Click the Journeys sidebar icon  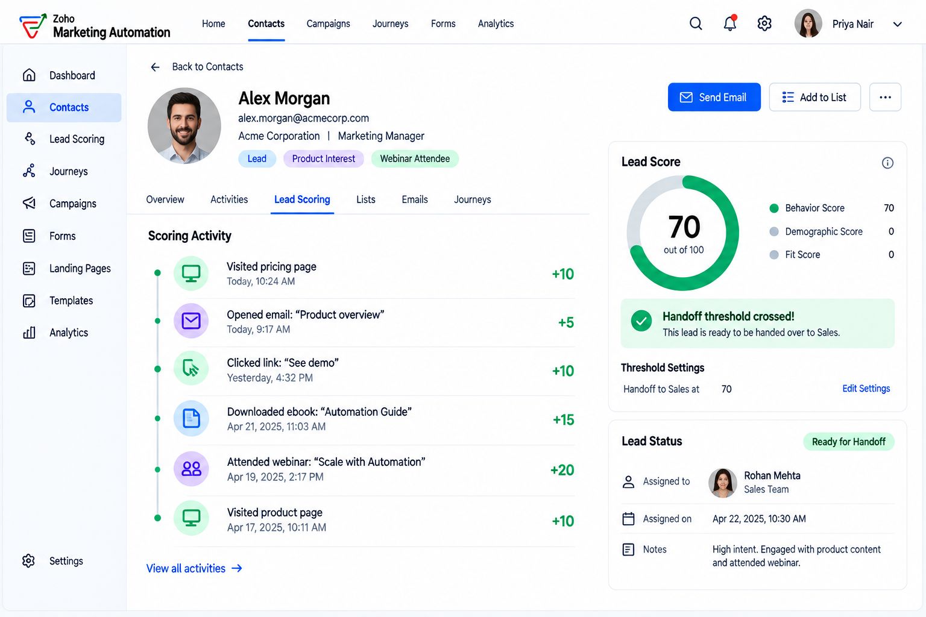coord(29,171)
